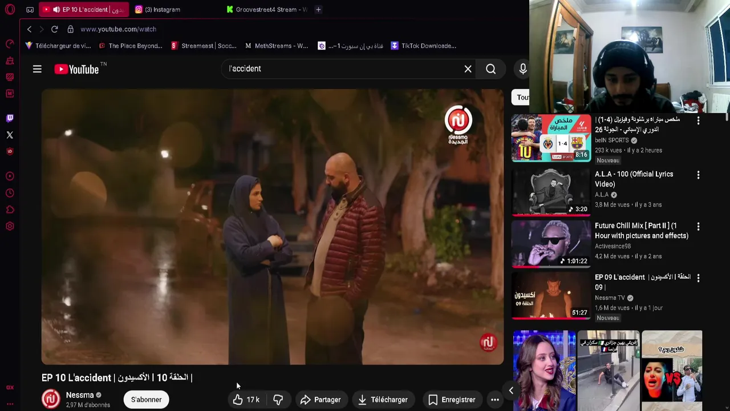Viewport: 730px width, 411px height.
Task: Switch to EP 10 L'accident tab
Action: [84, 10]
